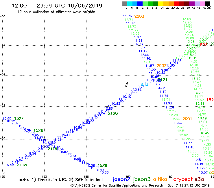Click the orange pass time label '2001'
The height and width of the screenshot is (188, 214).
(187, 119)
